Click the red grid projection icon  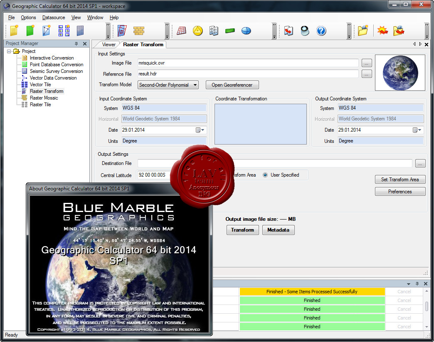click(182, 30)
